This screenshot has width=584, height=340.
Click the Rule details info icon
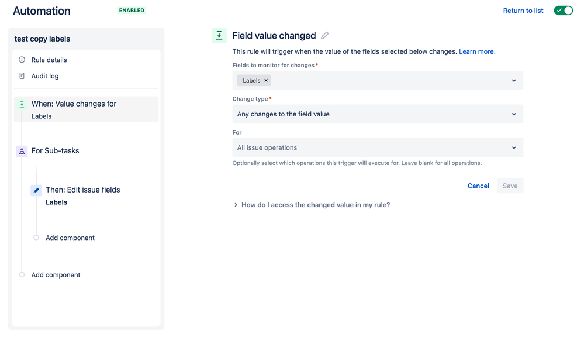point(22,60)
